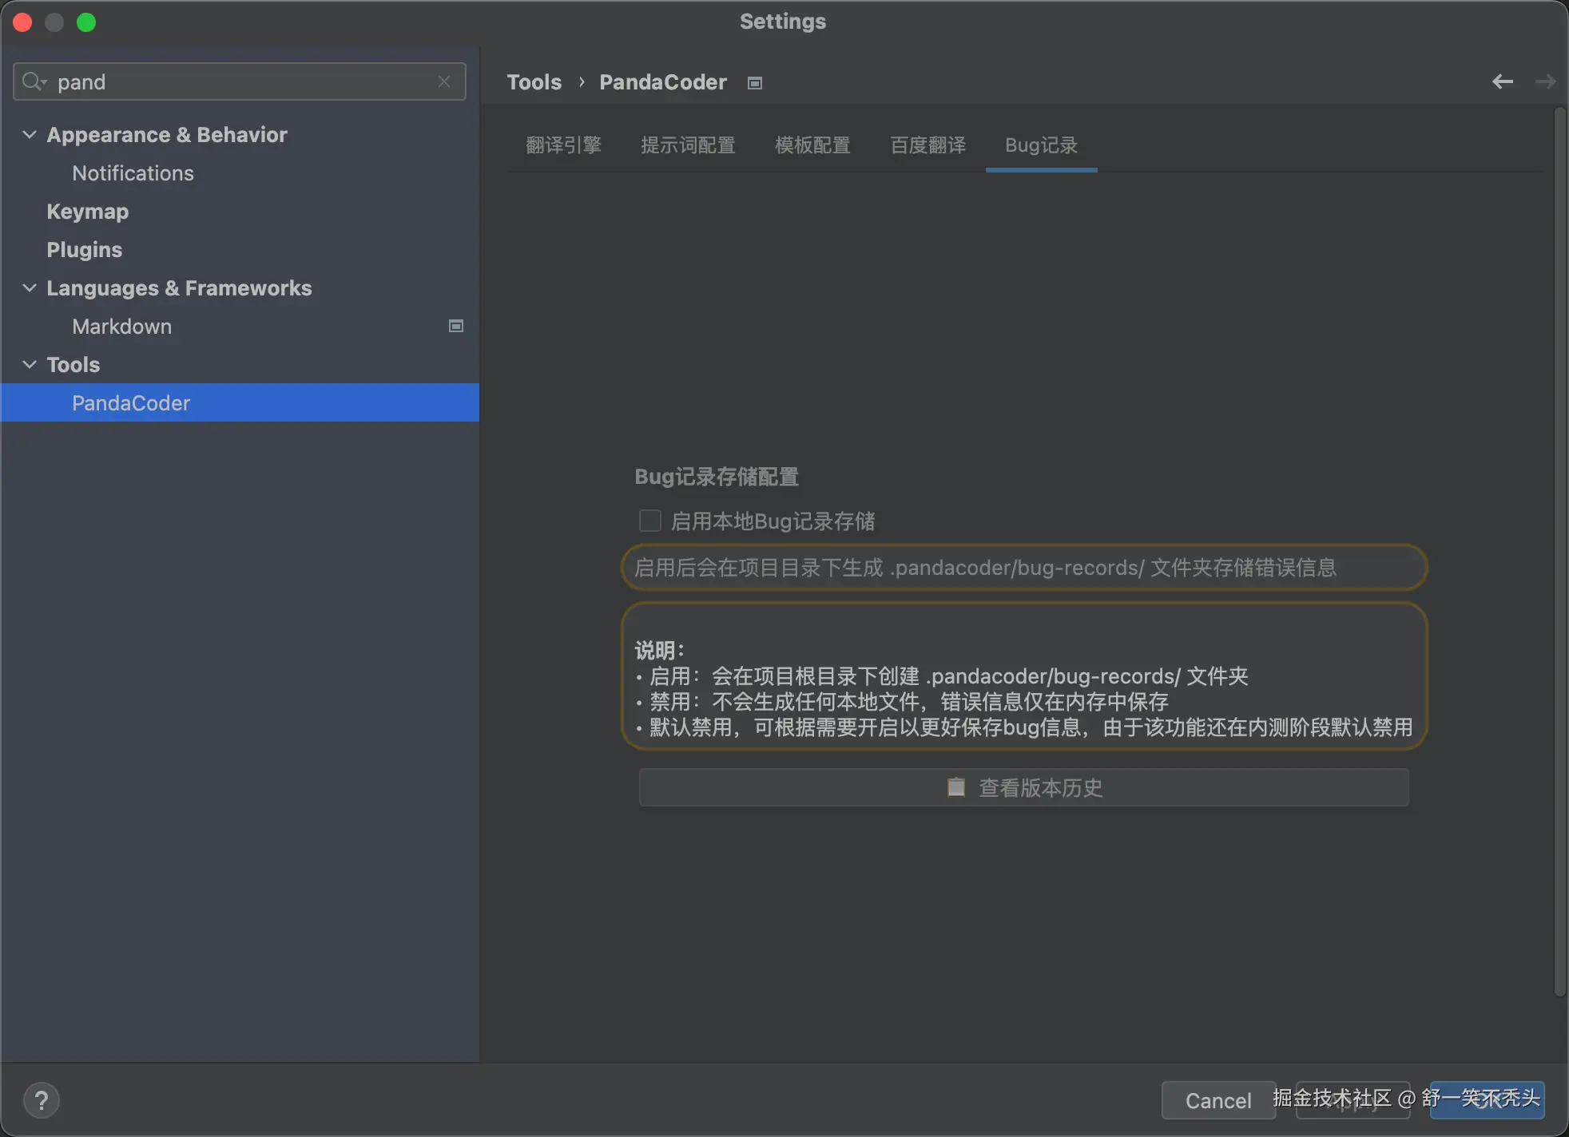1569x1137 pixels.
Task: Clear the search field with the X icon
Action: 444,81
